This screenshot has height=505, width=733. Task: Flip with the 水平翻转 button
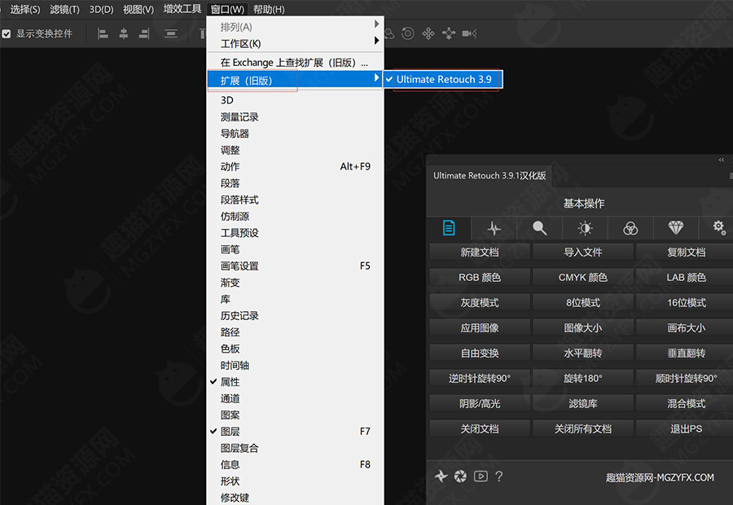coord(583,353)
